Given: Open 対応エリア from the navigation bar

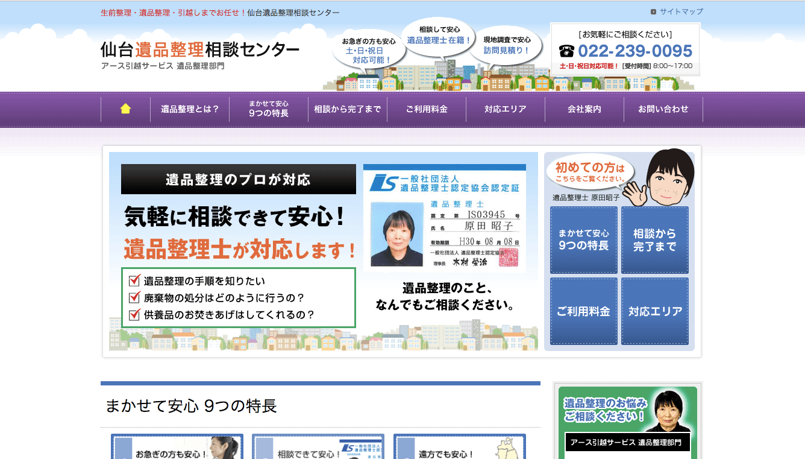Looking at the screenshot, I should (x=506, y=109).
